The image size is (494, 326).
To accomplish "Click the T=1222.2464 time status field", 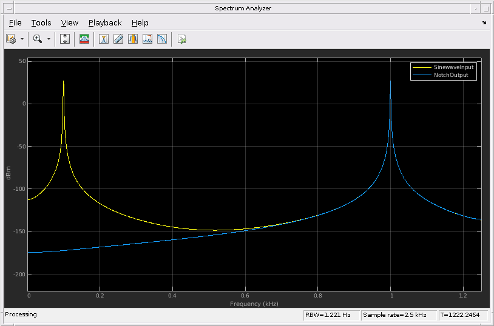I will 463,314.
